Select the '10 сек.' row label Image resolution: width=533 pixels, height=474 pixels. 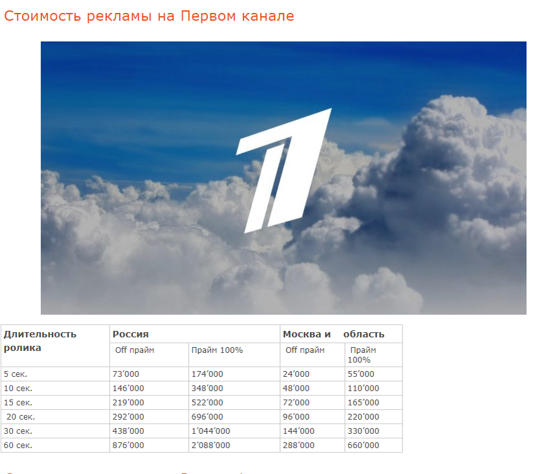pos(18,389)
